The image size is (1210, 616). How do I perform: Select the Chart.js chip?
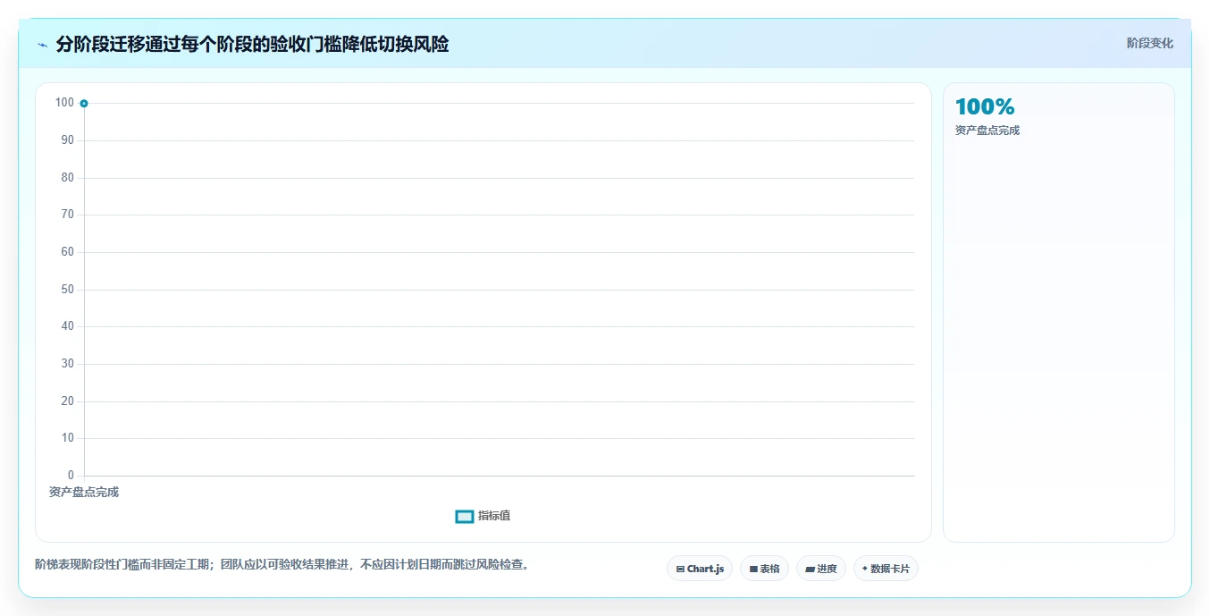(x=700, y=569)
